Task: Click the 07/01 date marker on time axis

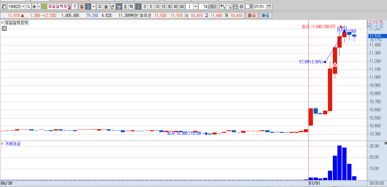Action: [314, 183]
